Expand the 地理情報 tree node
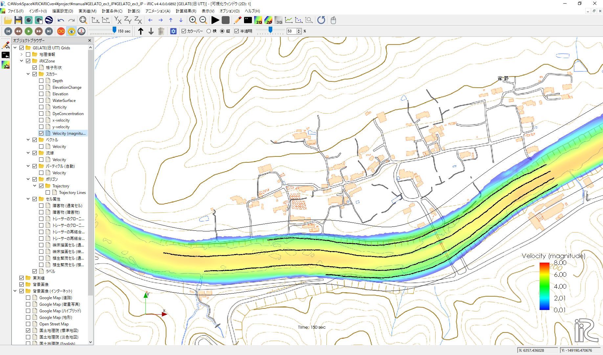Viewport: 603px width, 355px height. 22,55
